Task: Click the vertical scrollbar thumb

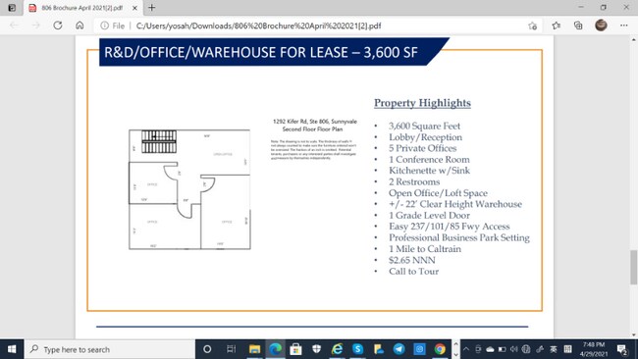Action: tap(633, 268)
